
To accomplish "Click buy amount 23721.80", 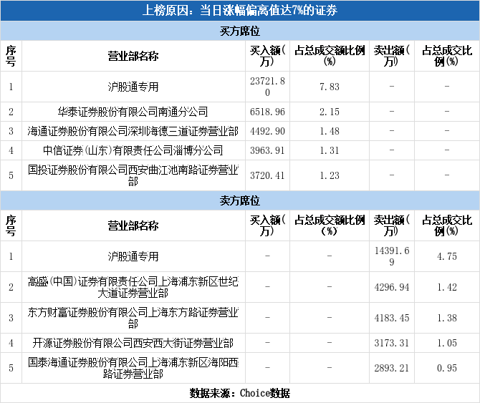I will [x=267, y=87].
